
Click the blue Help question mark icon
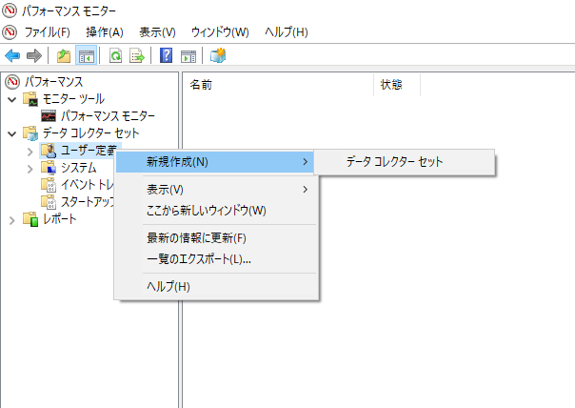pyautogui.click(x=166, y=56)
